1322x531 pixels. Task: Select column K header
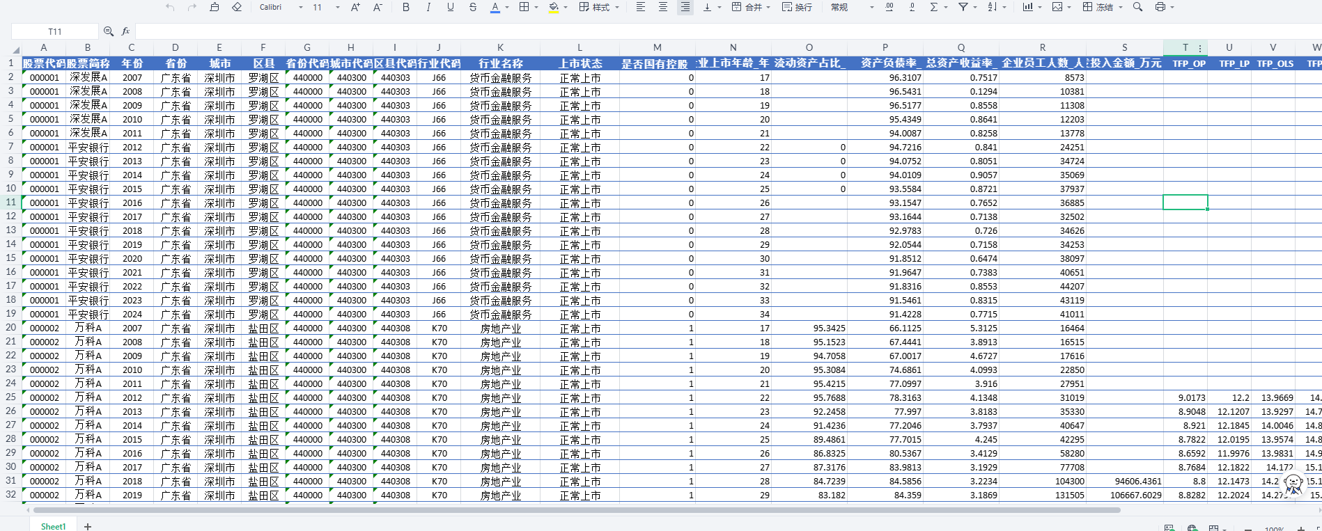500,47
